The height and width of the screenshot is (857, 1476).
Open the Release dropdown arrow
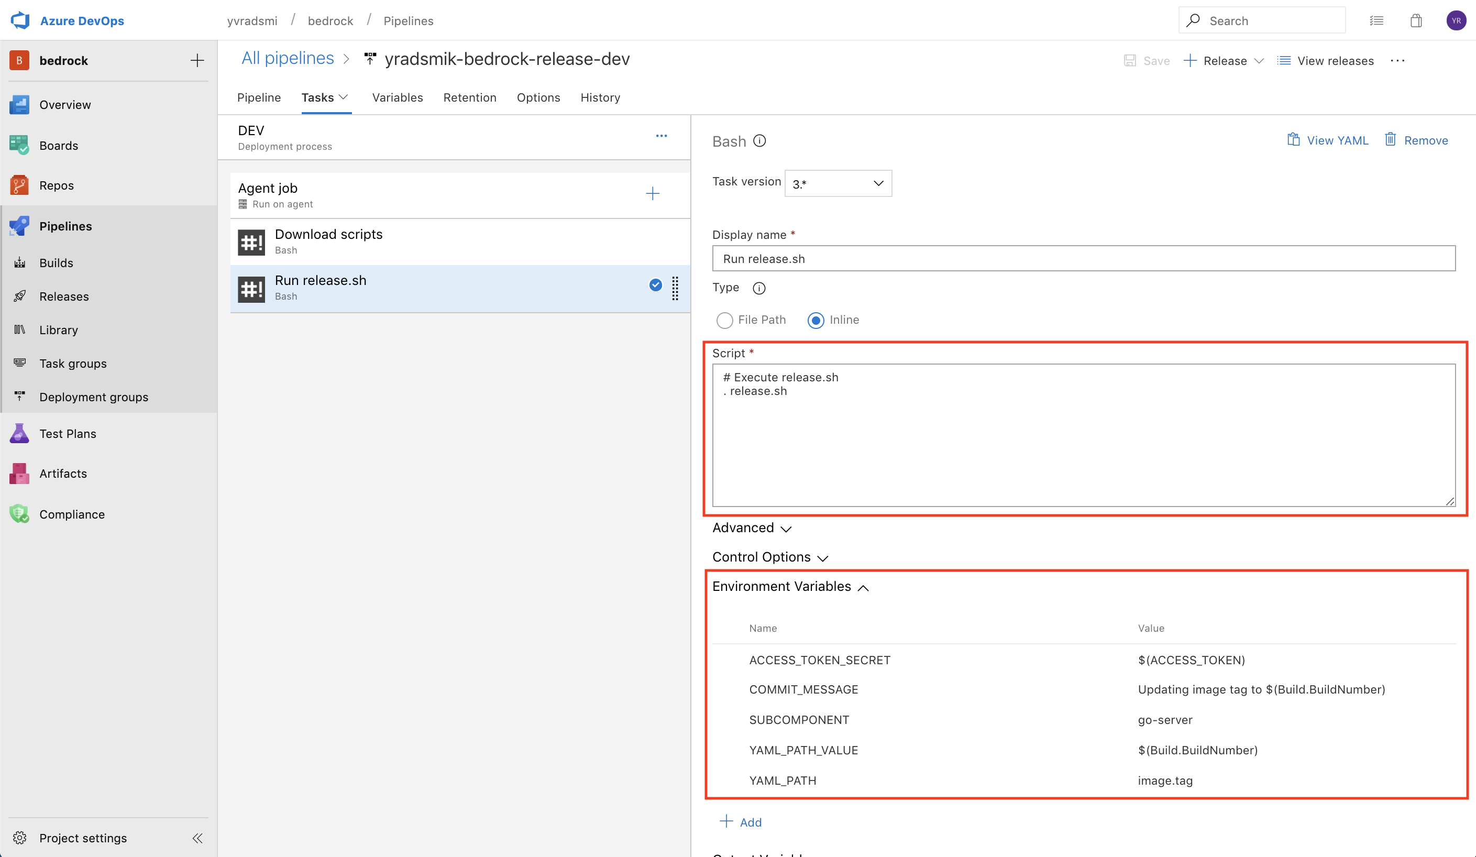pos(1259,60)
